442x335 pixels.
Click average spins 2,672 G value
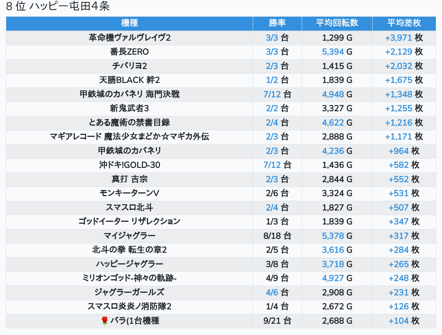pos(337,307)
